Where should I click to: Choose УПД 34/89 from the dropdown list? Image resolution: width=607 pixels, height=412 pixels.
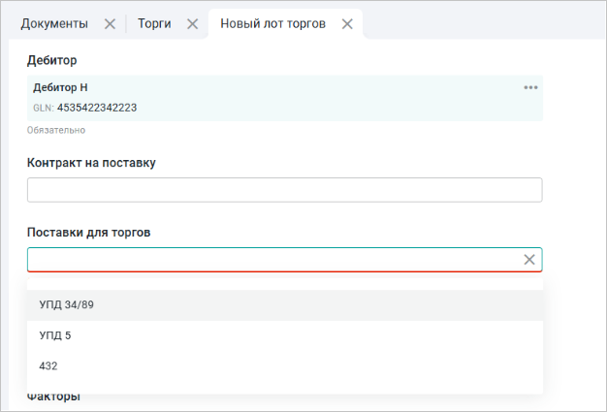coord(67,305)
